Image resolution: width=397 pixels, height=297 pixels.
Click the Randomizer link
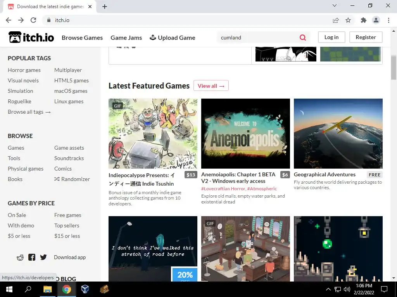click(x=72, y=179)
